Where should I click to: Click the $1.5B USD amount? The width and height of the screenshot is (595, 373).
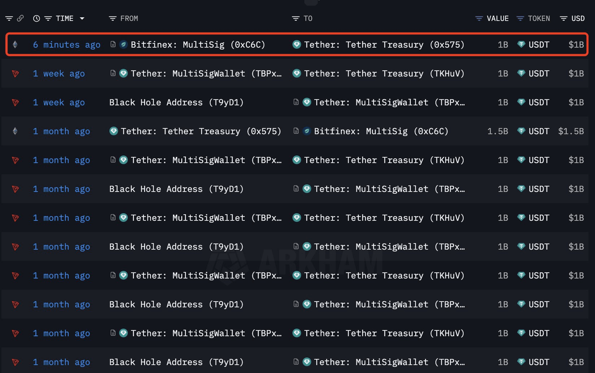(x=571, y=131)
